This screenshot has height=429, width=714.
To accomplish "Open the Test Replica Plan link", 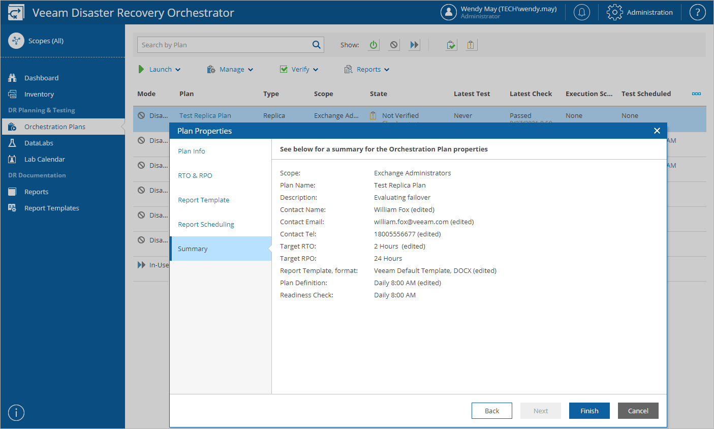I will [205, 115].
